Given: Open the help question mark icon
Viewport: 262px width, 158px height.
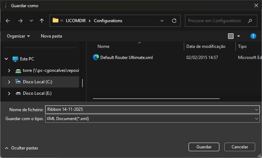Looking at the screenshot, I should [253, 36].
